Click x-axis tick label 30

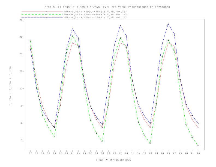pyautogui.click(x=90, y=153)
